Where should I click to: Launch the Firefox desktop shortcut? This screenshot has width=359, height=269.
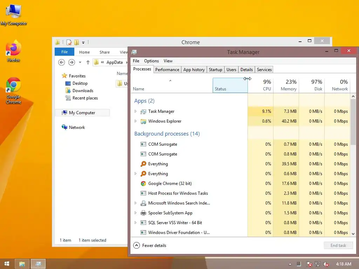click(x=14, y=51)
